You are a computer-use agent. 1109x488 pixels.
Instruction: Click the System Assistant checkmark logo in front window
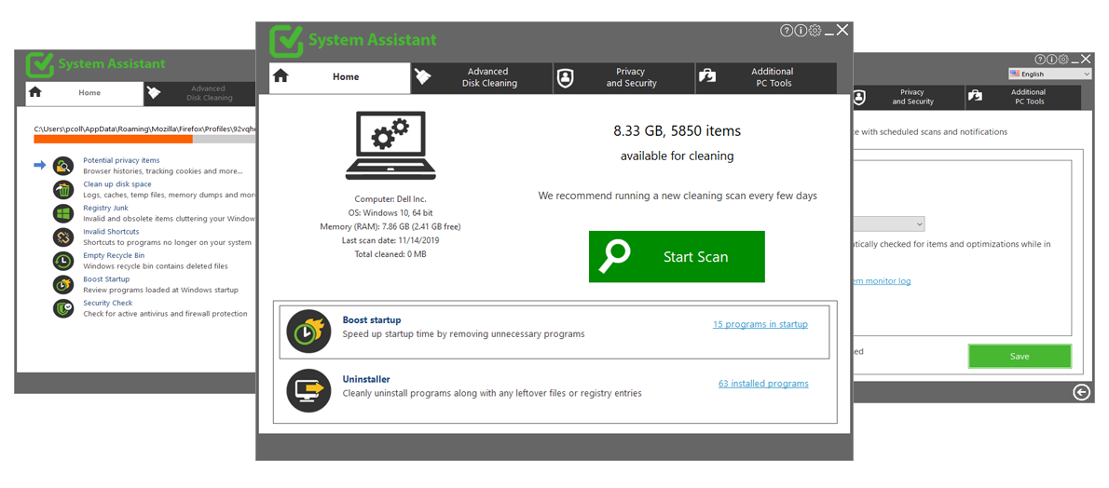[x=286, y=40]
